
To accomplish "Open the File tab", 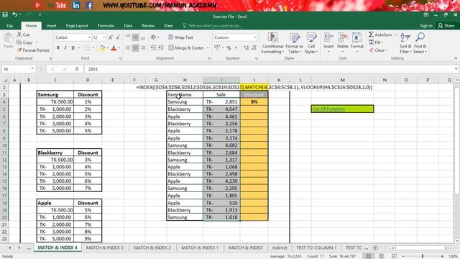I will 9,26.
